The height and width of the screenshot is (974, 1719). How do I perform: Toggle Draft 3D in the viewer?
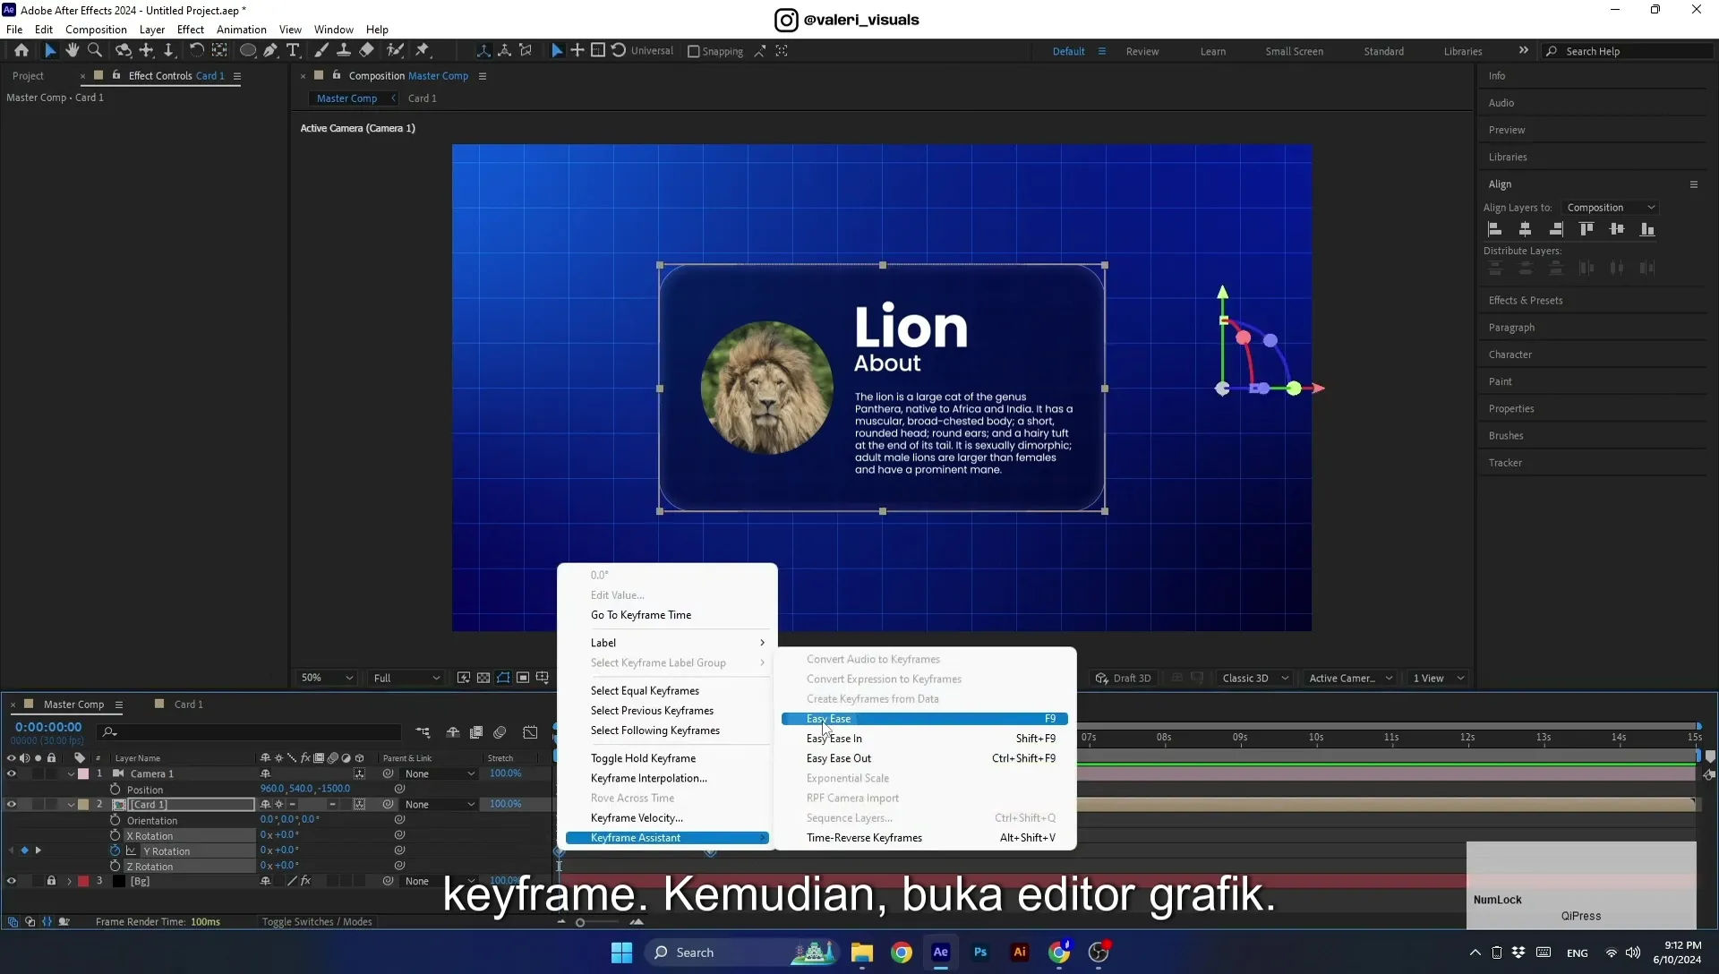coord(1124,678)
